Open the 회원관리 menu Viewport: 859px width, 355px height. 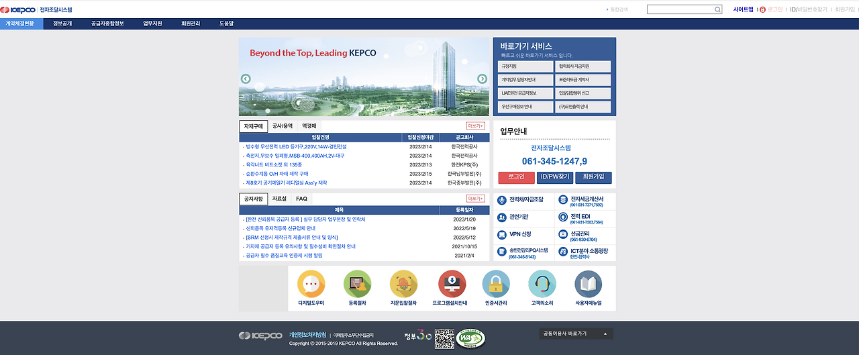(x=191, y=23)
